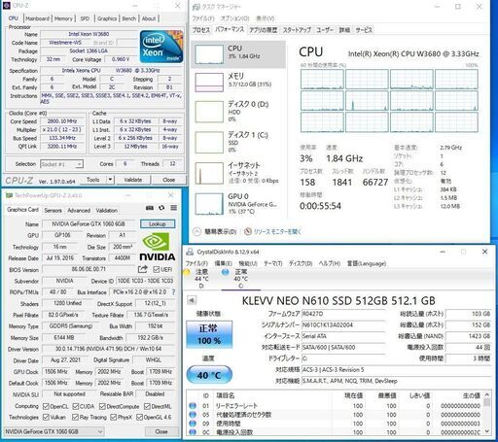Switch to the アプリの履歴 tab
498x442 pixels.
[264, 30]
